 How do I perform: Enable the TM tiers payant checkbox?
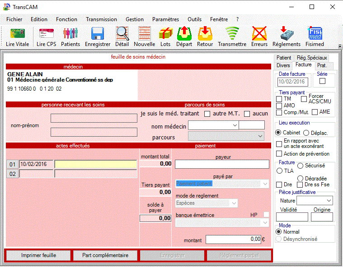coord(279,99)
